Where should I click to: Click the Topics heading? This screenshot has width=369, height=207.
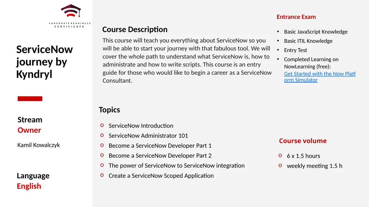(110, 110)
